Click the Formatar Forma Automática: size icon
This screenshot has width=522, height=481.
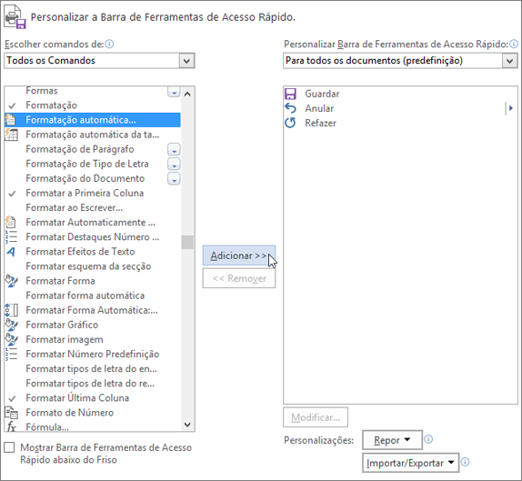(x=11, y=310)
